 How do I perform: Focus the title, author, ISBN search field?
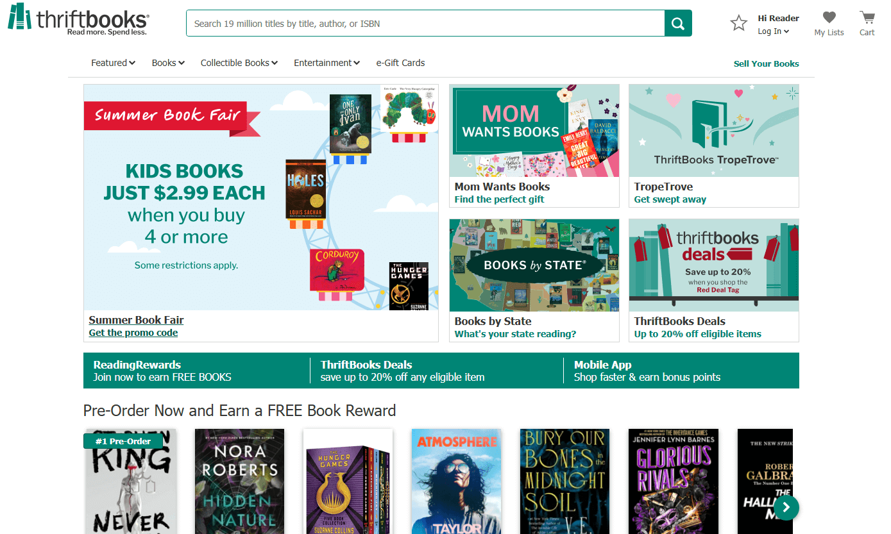pyautogui.click(x=425, y=24)
